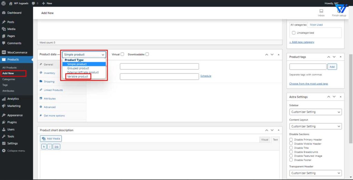353x180 pixels.
Task: Click the Schedule link
Action: pos(206,76)
